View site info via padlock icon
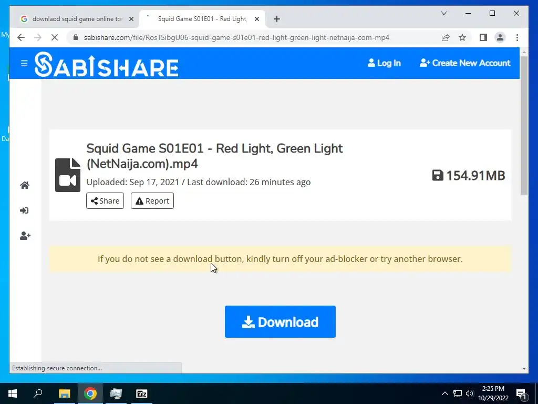This screenshot has width=538, height=404. click(76, 37)
